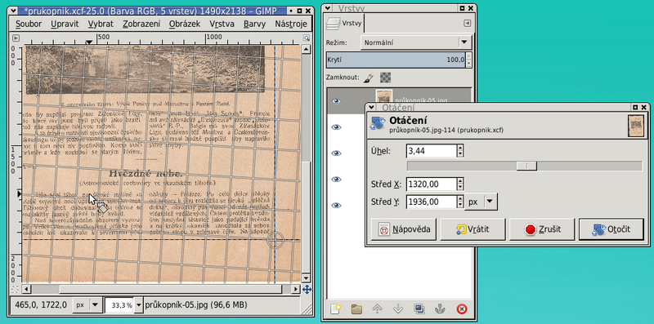Viewport: 654px width, 324px height.
Task: Hide the průkopník-05.jpg layer eye icon
Action: point(336,100)
